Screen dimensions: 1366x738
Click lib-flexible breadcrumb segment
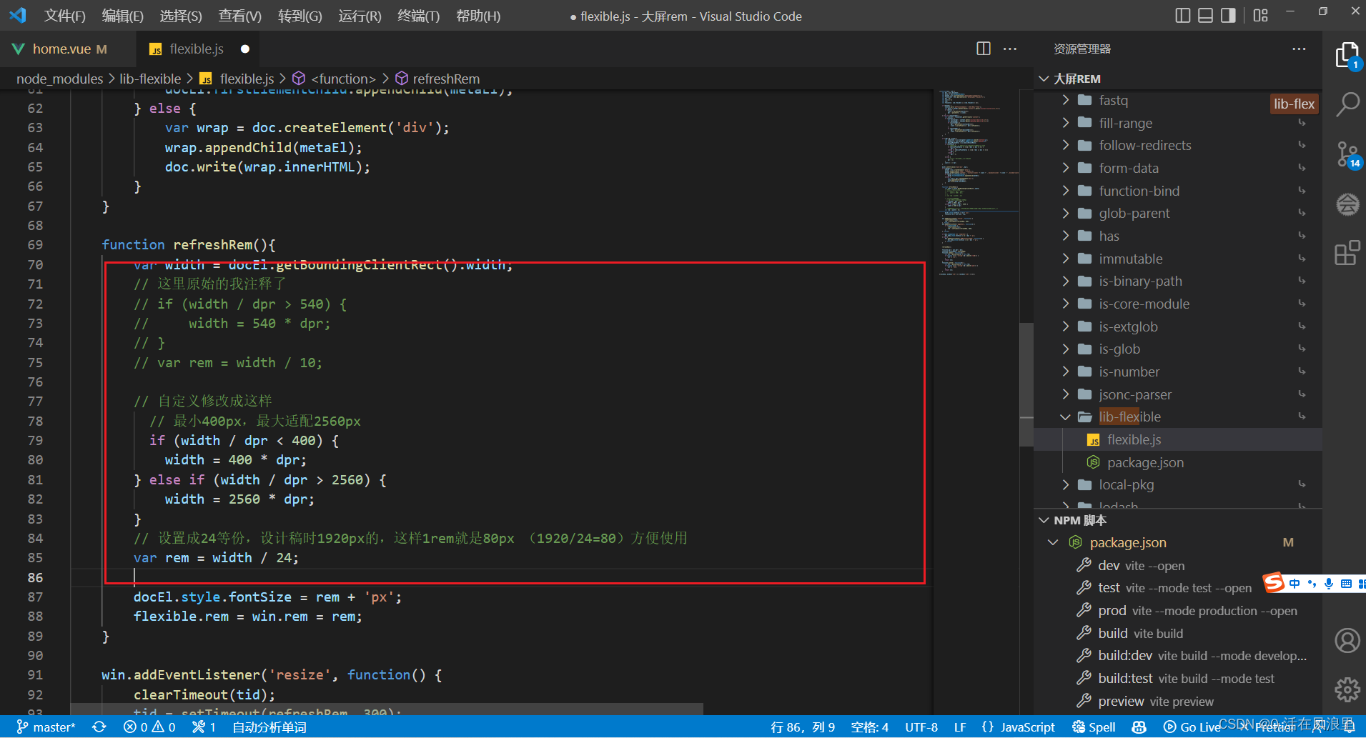(150, 79)
